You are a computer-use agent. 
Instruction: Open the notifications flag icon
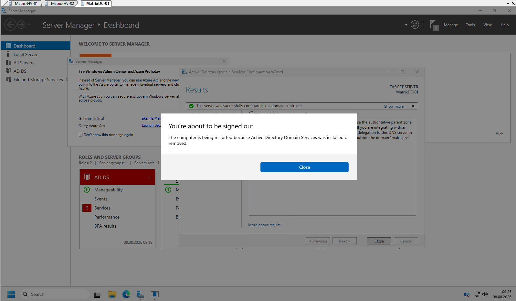point(434,25)
